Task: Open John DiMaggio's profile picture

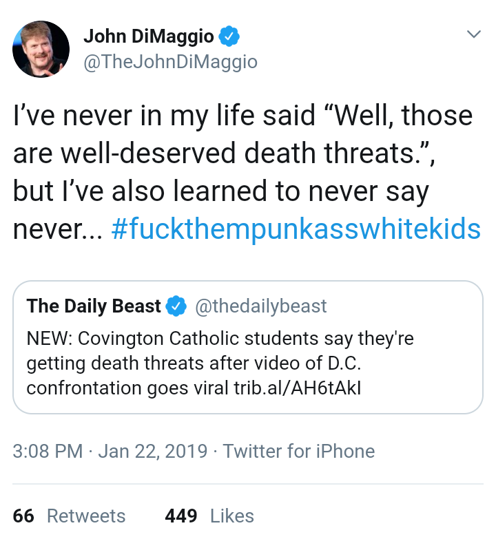Action: click(41, 49)
